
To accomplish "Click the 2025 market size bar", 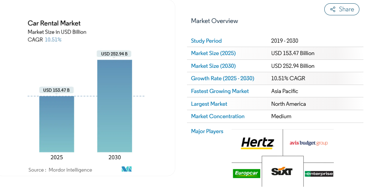I will [57, 124].
